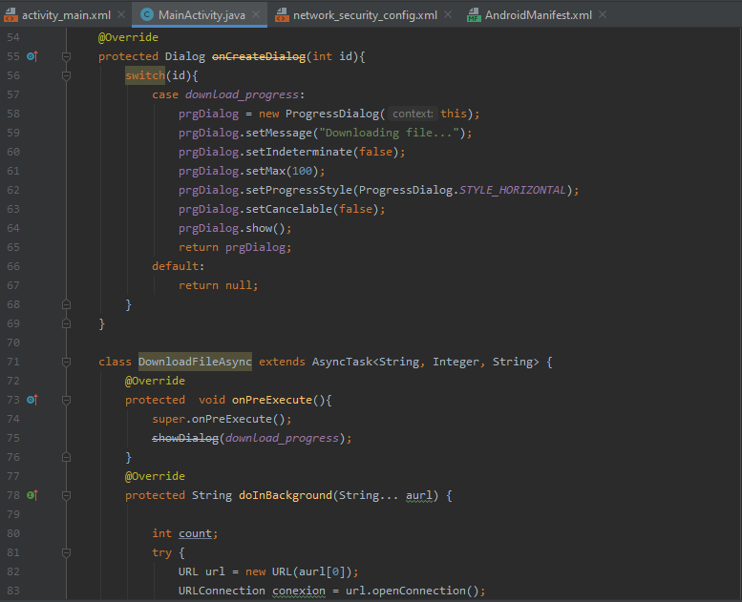This screenshot has height=602, width=742.
Task: Click the manifest file icon on AndroidManifest.xml tab
Action: click(474, 15)
